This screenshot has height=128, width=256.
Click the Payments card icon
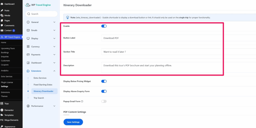click(28, 55)
